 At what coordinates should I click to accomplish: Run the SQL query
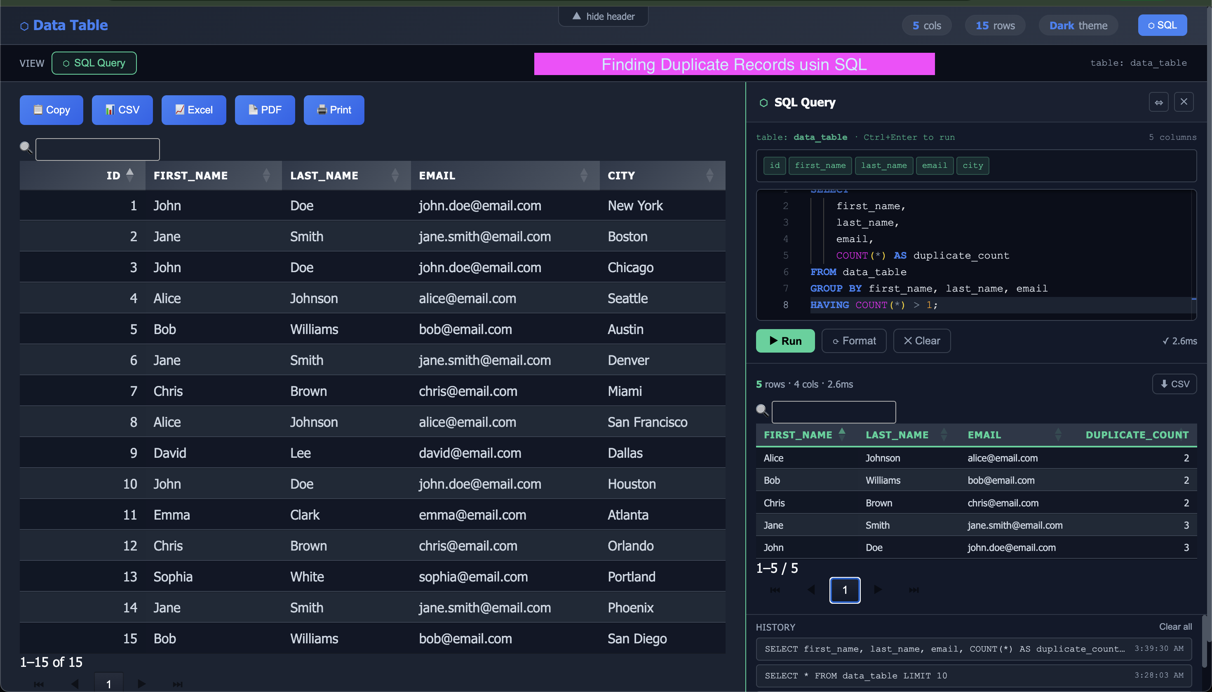pos(785,341)
